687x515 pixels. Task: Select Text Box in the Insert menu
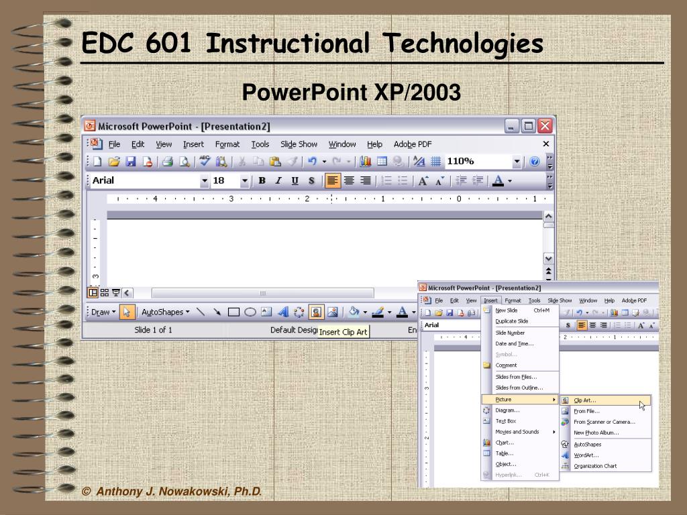click(520, 421)
